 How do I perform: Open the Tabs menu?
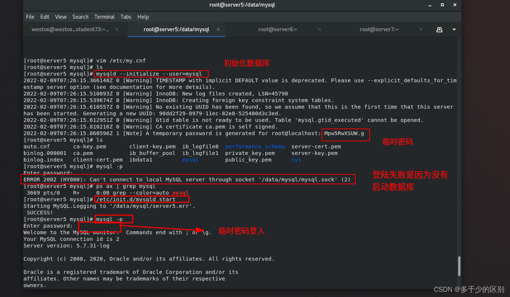coord(126,17)
